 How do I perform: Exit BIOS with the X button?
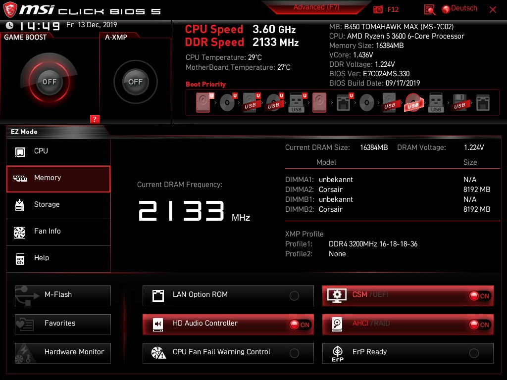tap(493, 10)
